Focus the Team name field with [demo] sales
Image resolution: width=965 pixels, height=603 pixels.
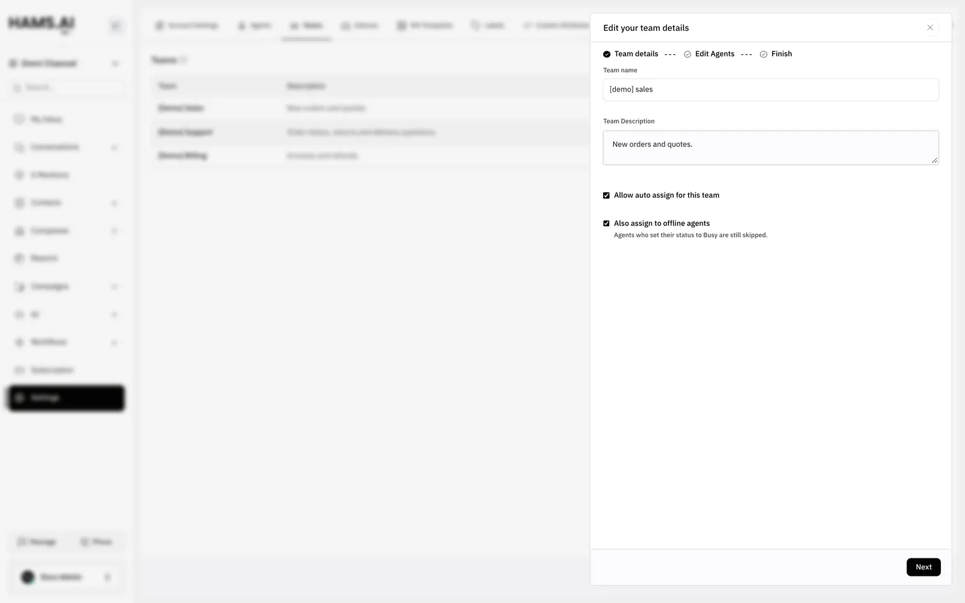click(771, 89)
